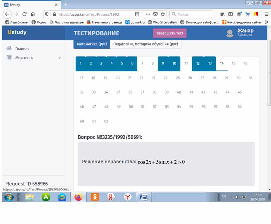Switch to Педагогика, методика обучения (рус) tab
This screenshot has height=224, width=271.
tap(145, 44)
